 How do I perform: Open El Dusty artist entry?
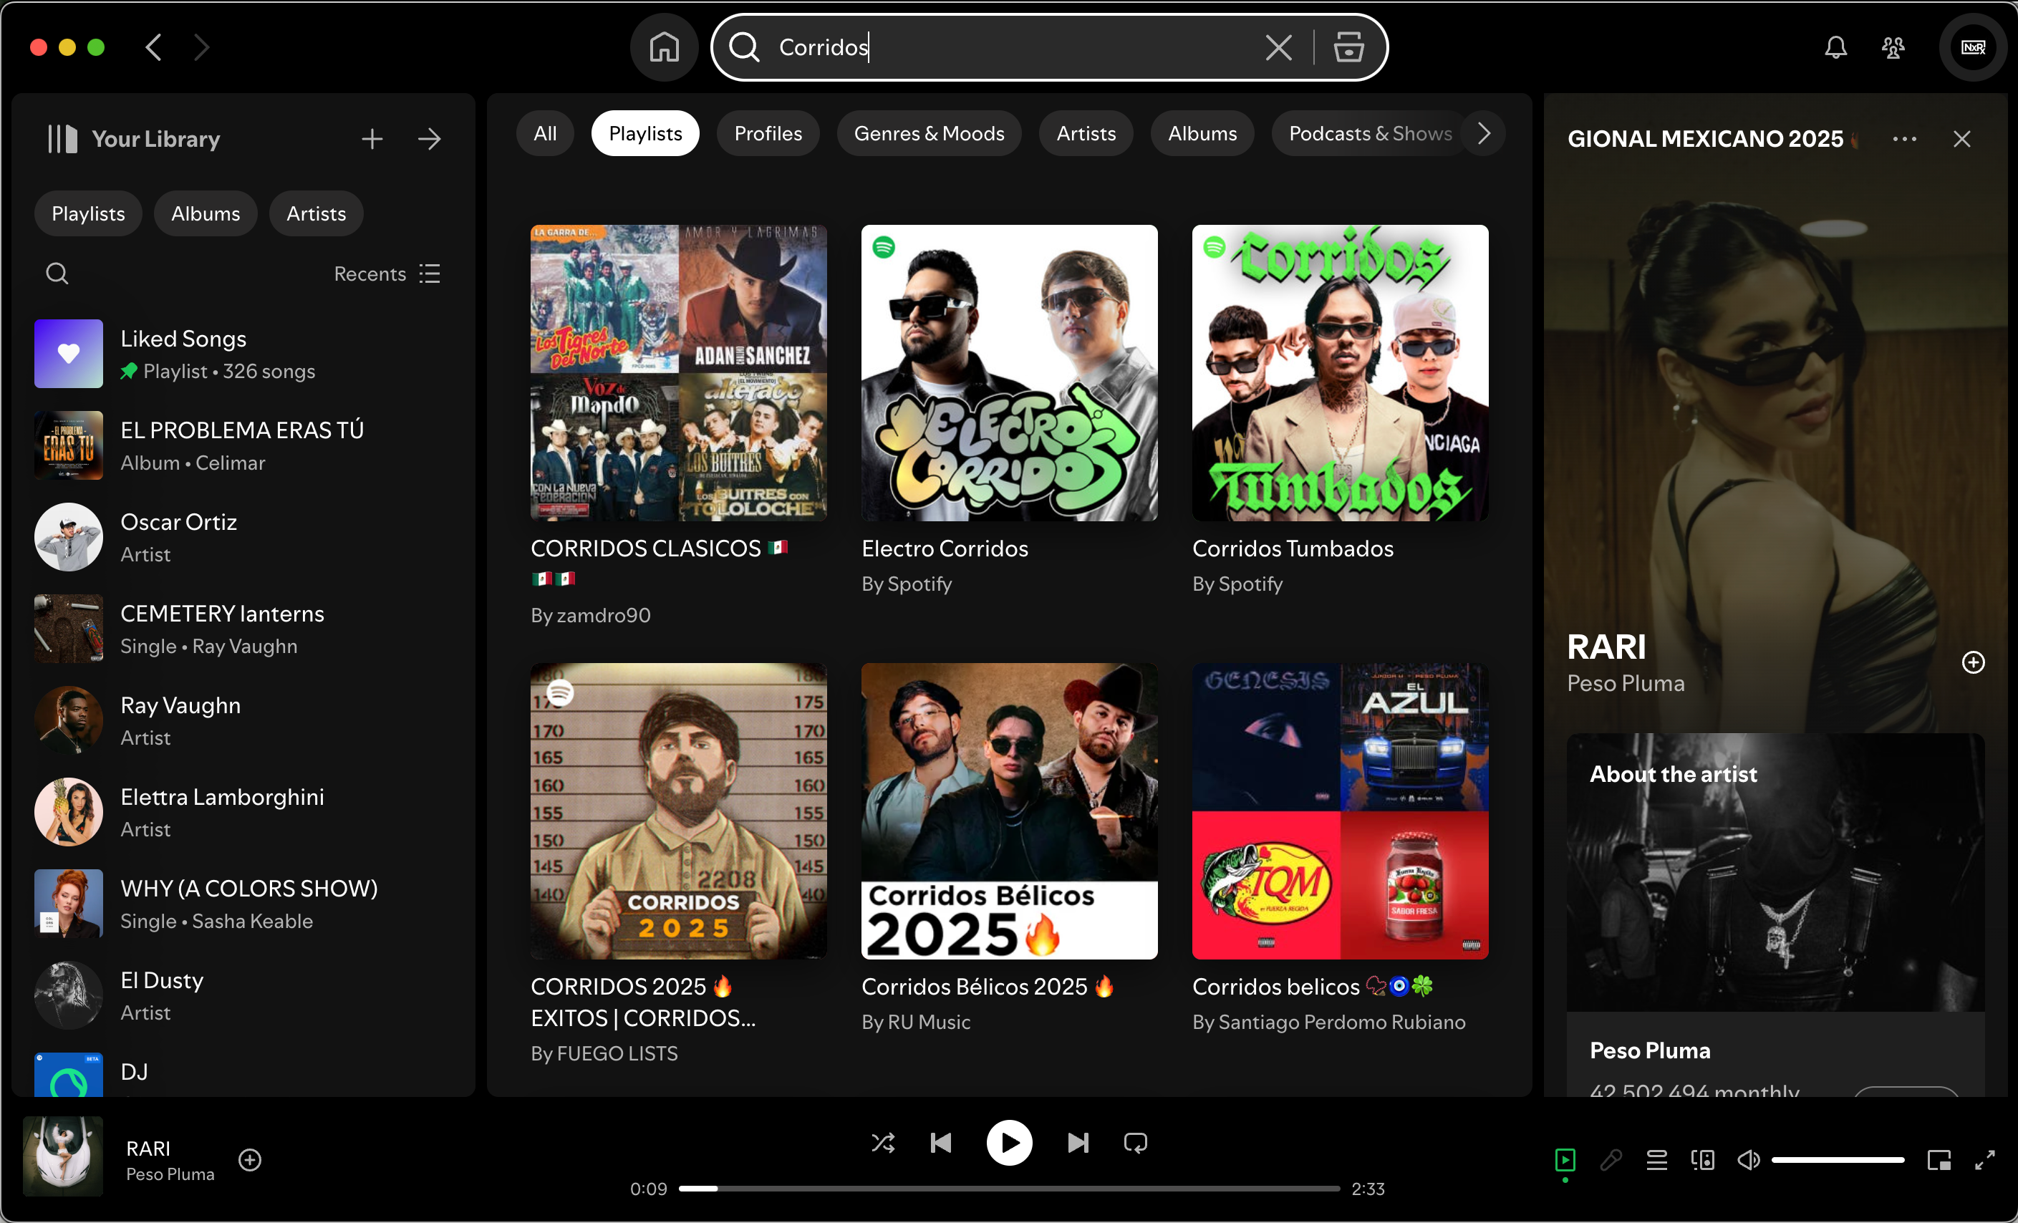243,996
